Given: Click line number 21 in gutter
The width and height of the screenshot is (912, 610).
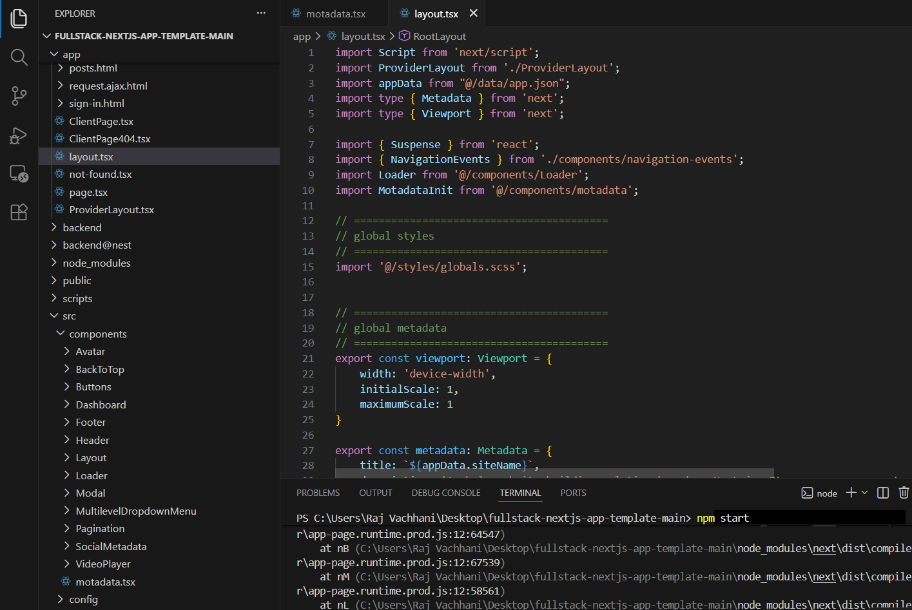Looking at the screenshot, I should 308,358.
